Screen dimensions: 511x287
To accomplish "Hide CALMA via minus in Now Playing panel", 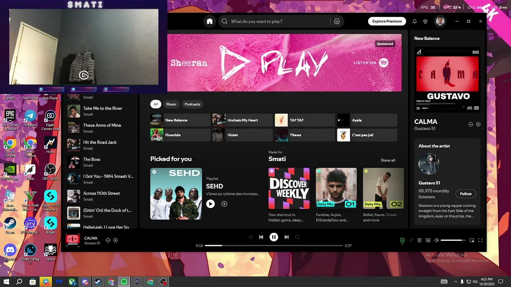I will point(471,124).
